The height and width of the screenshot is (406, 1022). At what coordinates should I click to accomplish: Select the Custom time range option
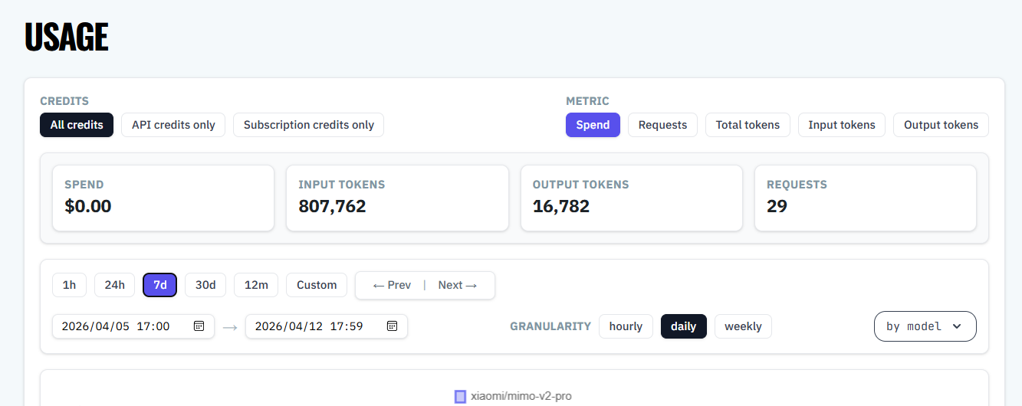coord(317,285)
